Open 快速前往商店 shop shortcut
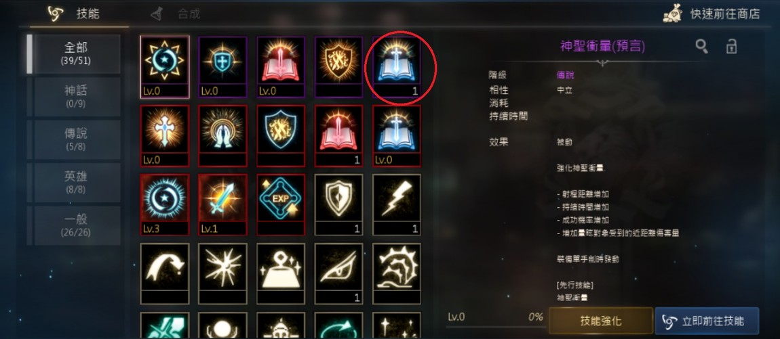The image size is (780, 339). [x=711, y=14]
